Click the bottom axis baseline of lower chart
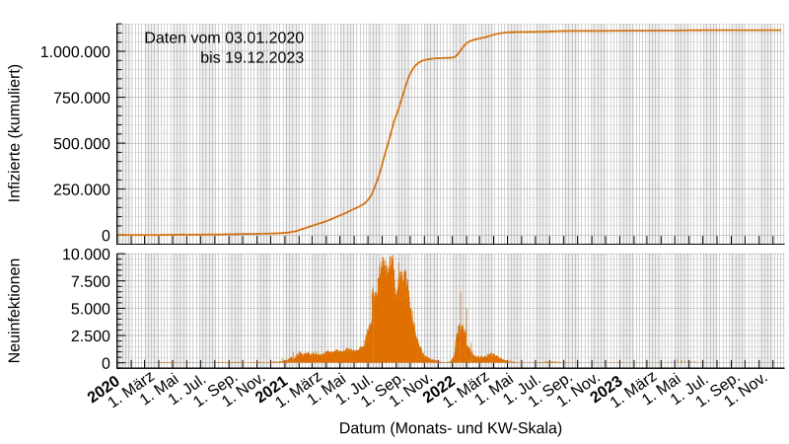Screen dimensions: 789x444 (x=454, y=365)
